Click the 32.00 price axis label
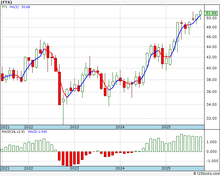Viewport: 220px width, 176px height. [x=212, y=118]
